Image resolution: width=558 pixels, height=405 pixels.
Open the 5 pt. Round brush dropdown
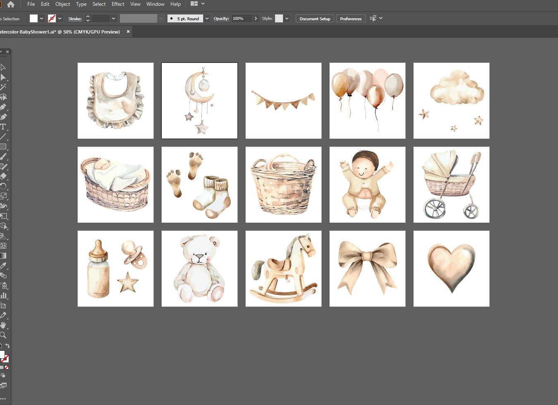click(207, 19)
